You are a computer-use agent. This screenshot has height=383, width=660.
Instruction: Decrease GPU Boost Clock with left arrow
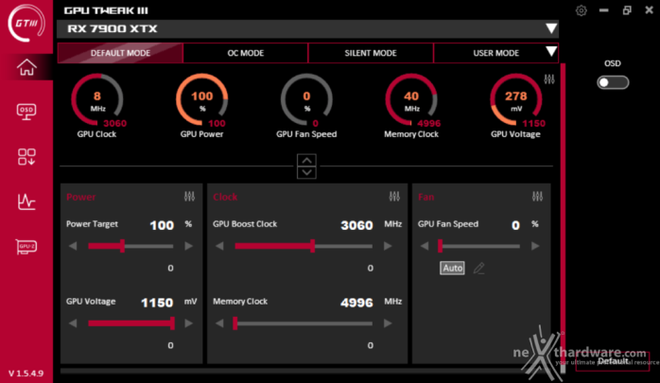219,246
